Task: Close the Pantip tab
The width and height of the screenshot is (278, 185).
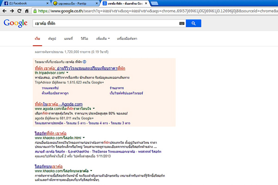Action: (x=97, y=3)
